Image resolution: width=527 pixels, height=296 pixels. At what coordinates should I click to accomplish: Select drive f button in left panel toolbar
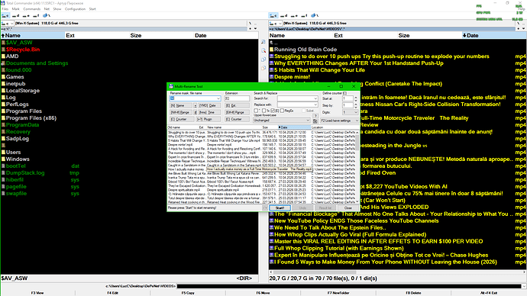[x=36, y=15]
